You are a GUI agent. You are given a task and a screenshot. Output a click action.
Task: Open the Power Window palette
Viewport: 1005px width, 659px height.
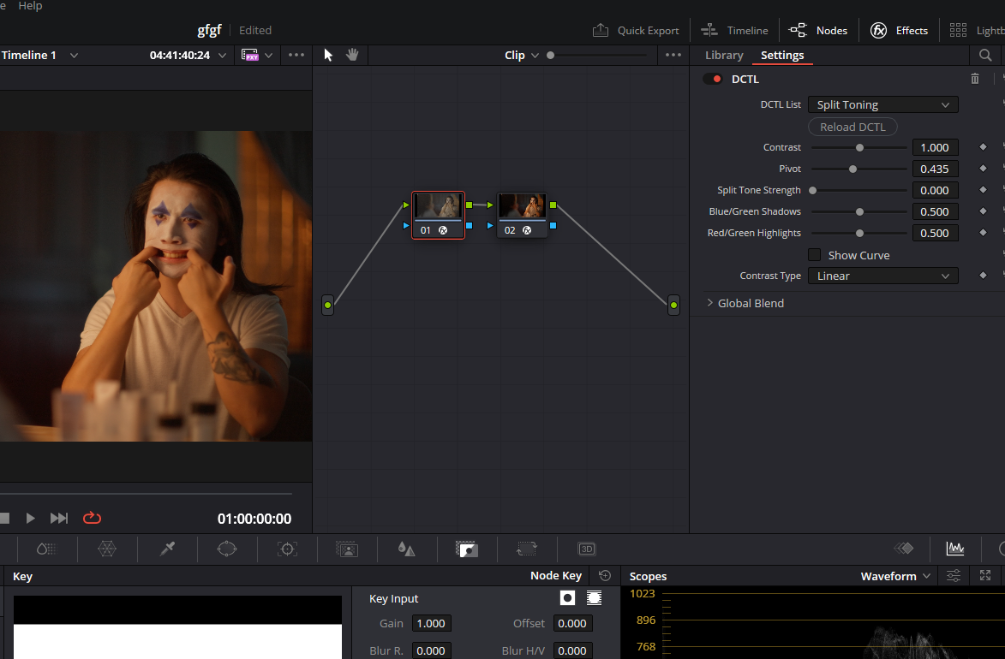coord(227,549)
